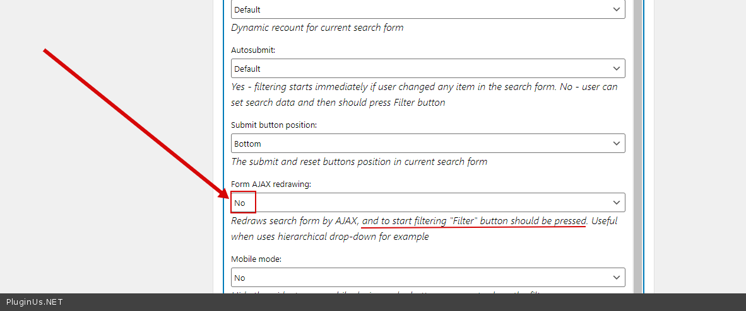Click the "Dynamic recount for current search form" description
Screen dimensions: 746x311
(x=317, y=28)
